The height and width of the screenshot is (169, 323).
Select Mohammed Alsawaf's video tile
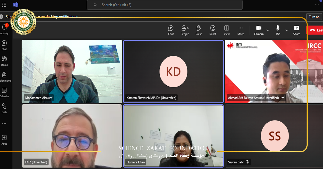(x=72, y=71)
